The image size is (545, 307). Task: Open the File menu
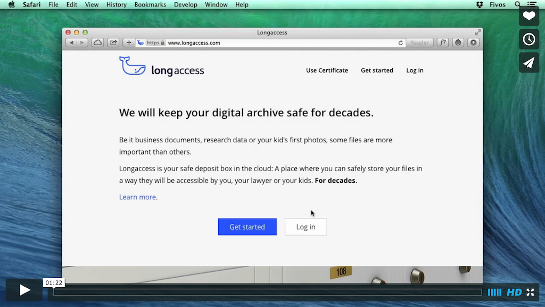tap(53, 4)
